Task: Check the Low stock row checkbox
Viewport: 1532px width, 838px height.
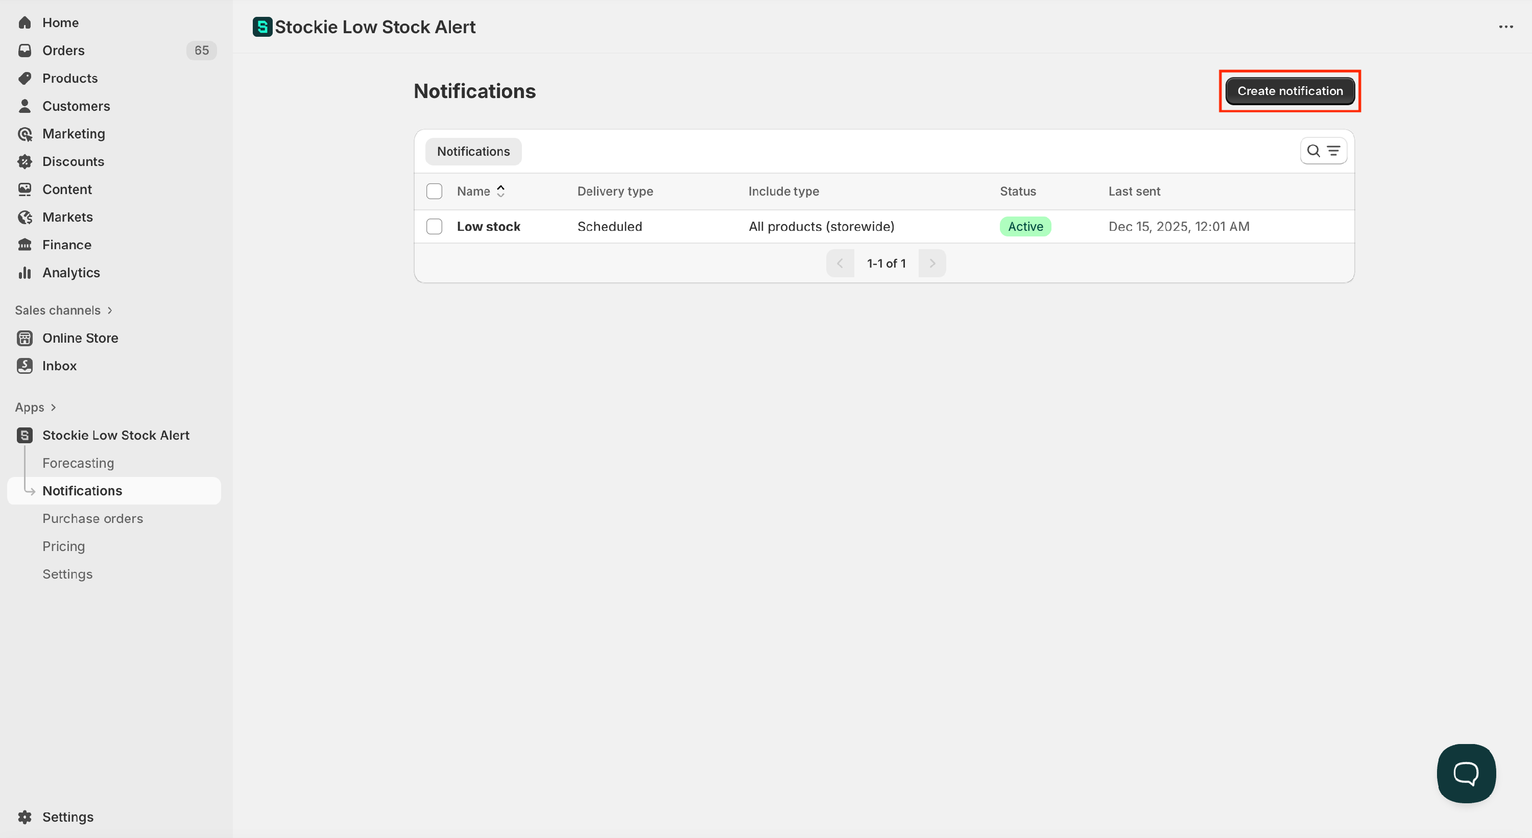Action: (x=434, y=227)
